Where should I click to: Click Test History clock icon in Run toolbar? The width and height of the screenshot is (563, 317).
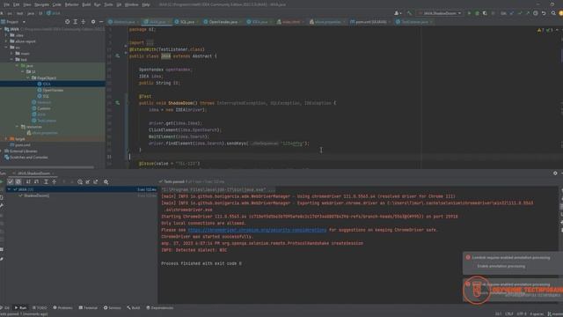point(80,182)
